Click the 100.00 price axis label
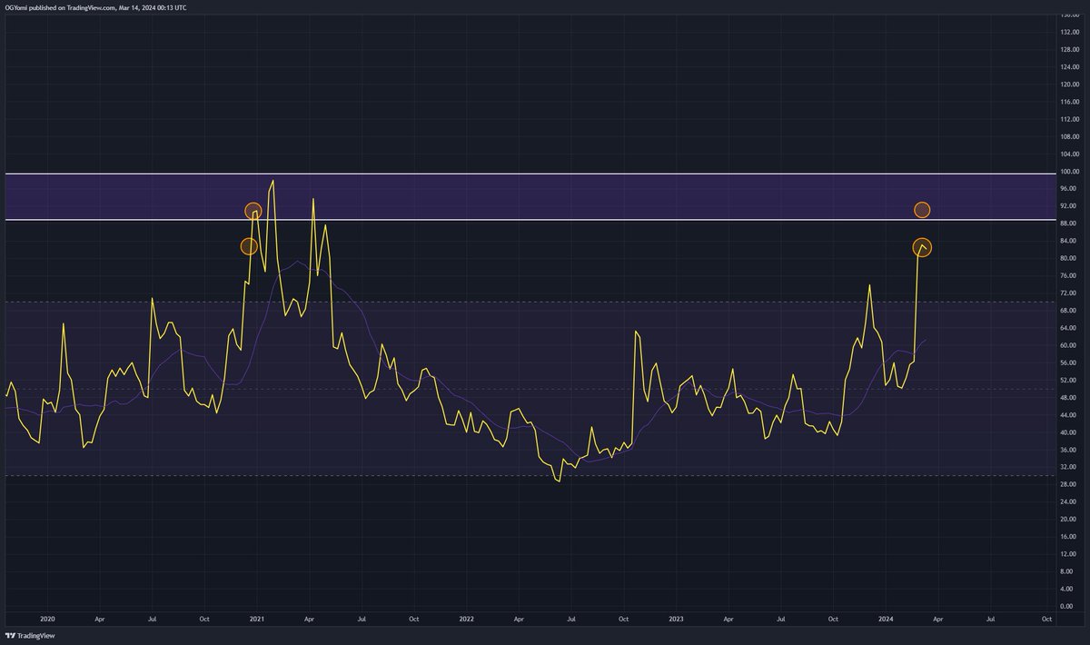 pyautogui.click(x=1068, y=171)
